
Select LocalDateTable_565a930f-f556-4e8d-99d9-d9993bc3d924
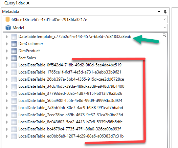click(70, 101)
